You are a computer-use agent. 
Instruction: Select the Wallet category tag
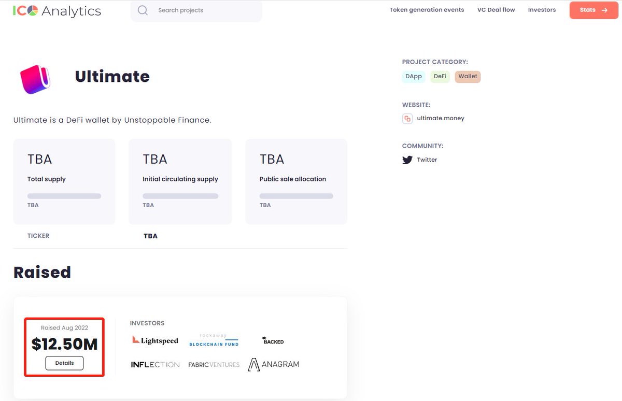[x=468, y=76]
